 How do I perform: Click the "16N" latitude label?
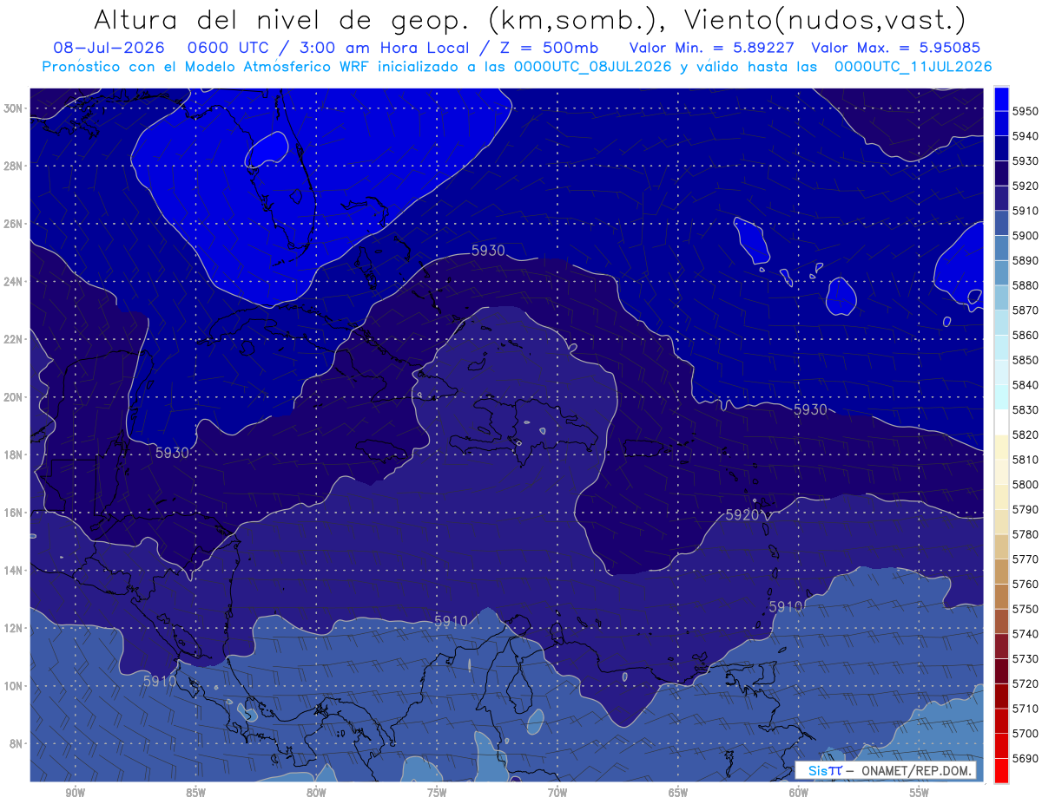coord(15,513)
